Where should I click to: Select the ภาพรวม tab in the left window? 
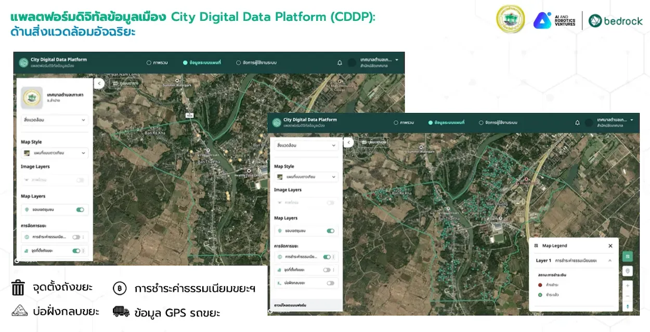point(157,62)
